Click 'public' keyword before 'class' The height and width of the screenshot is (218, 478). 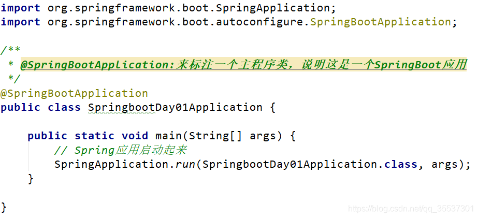[20, 108]
